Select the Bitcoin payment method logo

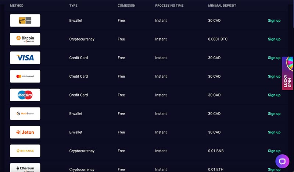click(25, 39)
